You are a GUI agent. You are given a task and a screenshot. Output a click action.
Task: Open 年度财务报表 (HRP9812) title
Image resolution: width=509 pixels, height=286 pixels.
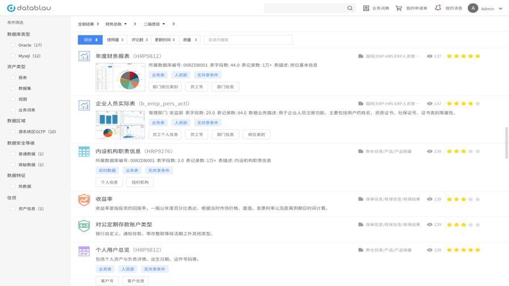[128, 56]
